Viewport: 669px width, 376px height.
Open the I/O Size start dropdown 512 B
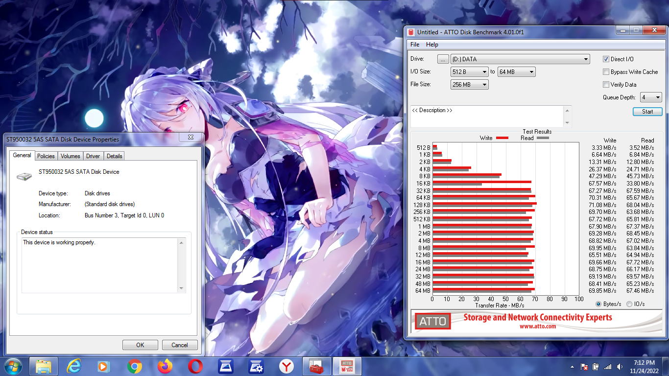click(x=469, y=72)
